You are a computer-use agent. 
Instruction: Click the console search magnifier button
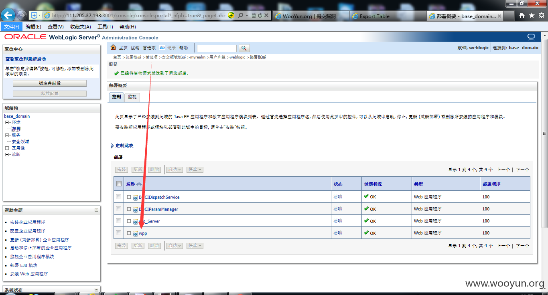click(244, 48)
